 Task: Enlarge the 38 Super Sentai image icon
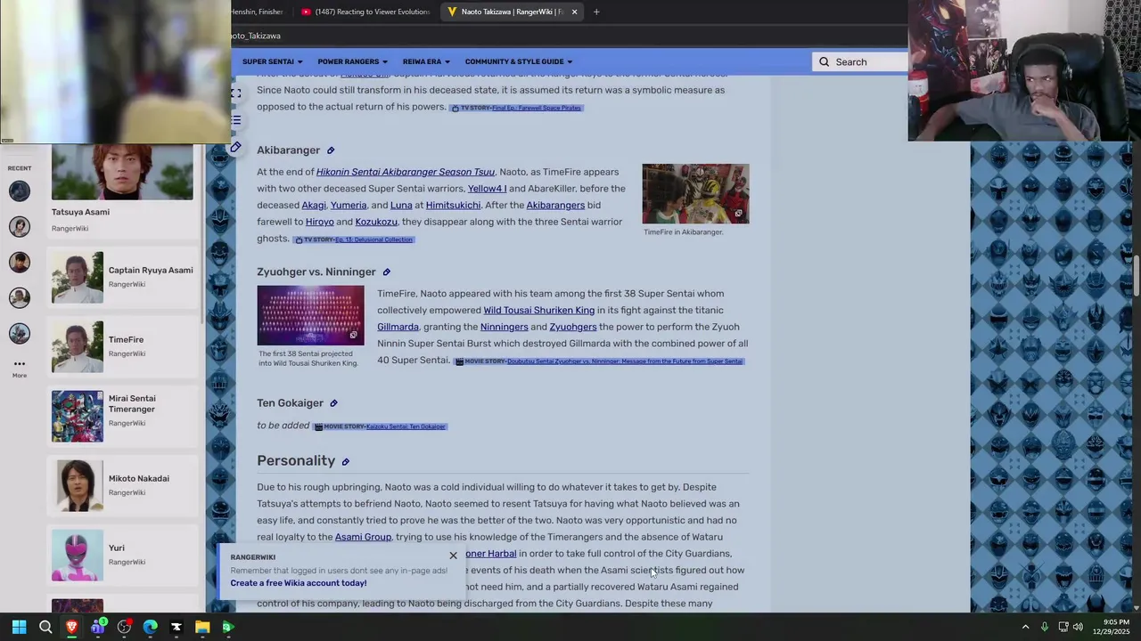point(353,335)
